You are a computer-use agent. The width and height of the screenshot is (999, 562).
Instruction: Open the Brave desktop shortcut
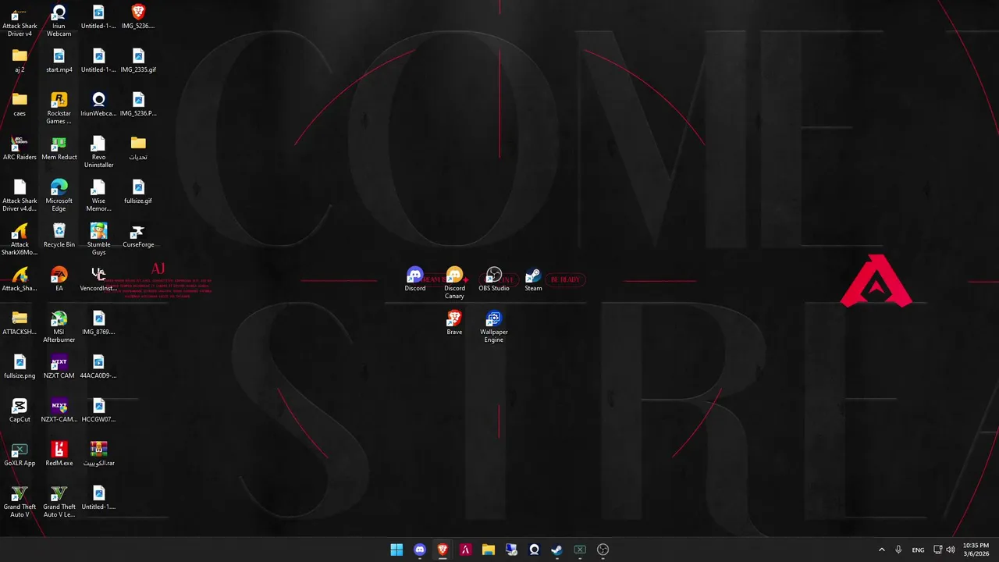click(x=454, y=323)
